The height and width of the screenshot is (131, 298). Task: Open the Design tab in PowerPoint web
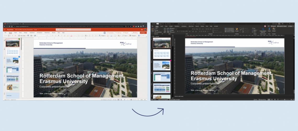point(25,33)
